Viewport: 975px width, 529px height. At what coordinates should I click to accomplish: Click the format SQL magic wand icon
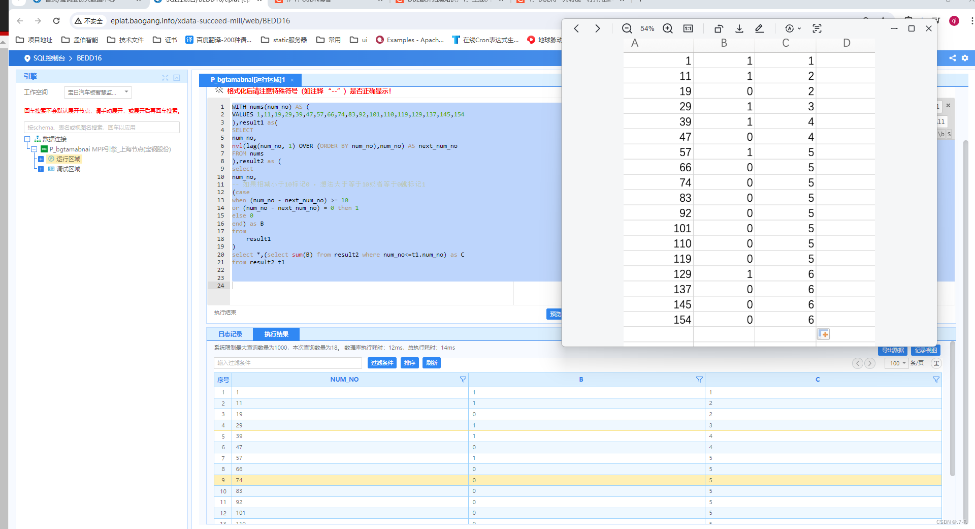tap(219, 90)
